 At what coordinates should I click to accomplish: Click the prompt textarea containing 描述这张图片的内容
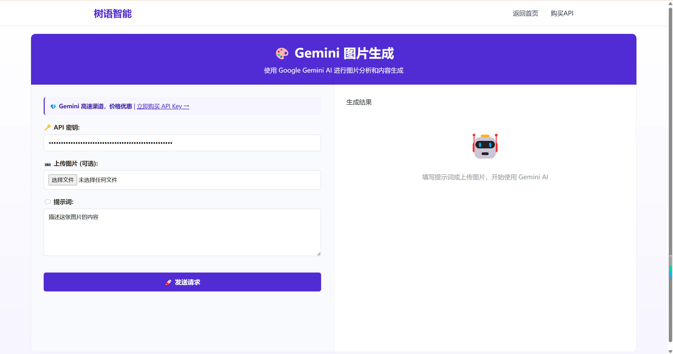tap(182, 231)
